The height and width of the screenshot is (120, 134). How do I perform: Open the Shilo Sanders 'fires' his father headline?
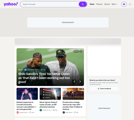44,78
